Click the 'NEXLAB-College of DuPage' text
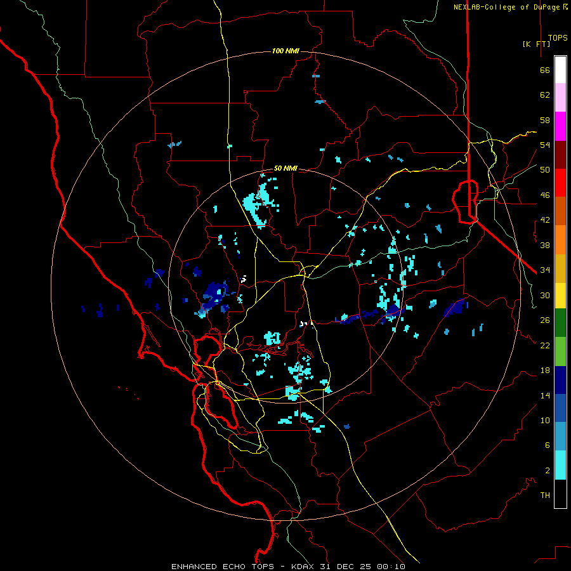The height and width of the screenshot is (571, 571). [506, 7]
